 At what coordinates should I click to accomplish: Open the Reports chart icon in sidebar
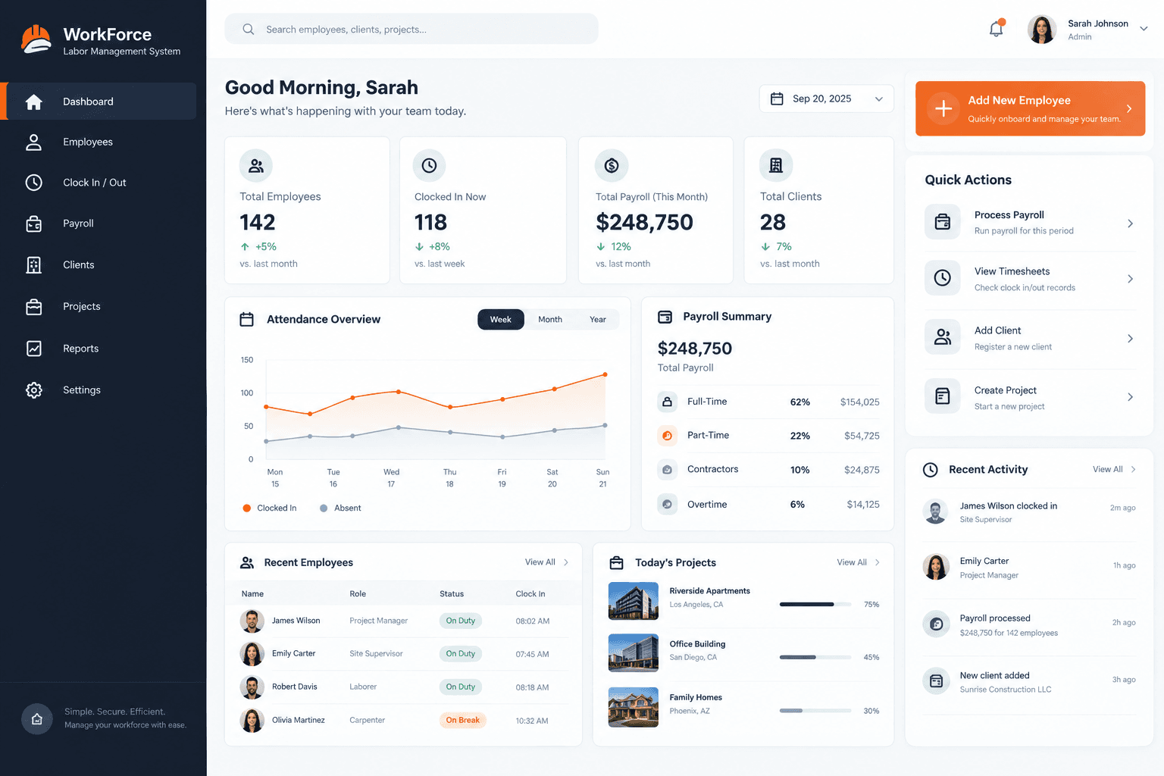pyautogui.click(x=34, y=349)
